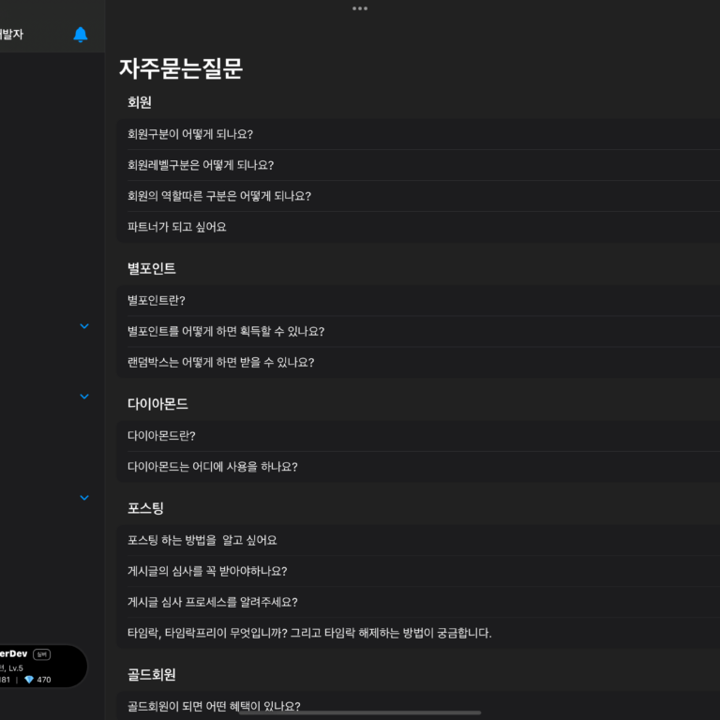View how to earn 별포인트 question
720x720 pixels.
(x=226, y=331)
